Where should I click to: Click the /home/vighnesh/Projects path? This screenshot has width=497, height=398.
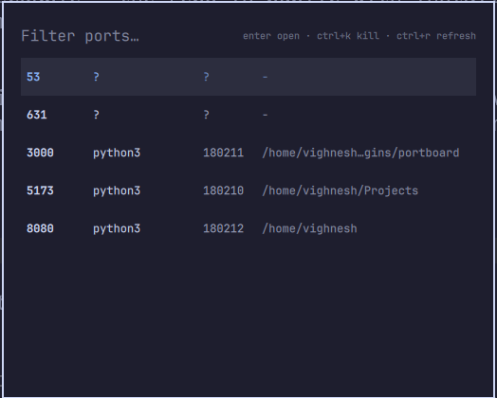[x=341, y=190]
